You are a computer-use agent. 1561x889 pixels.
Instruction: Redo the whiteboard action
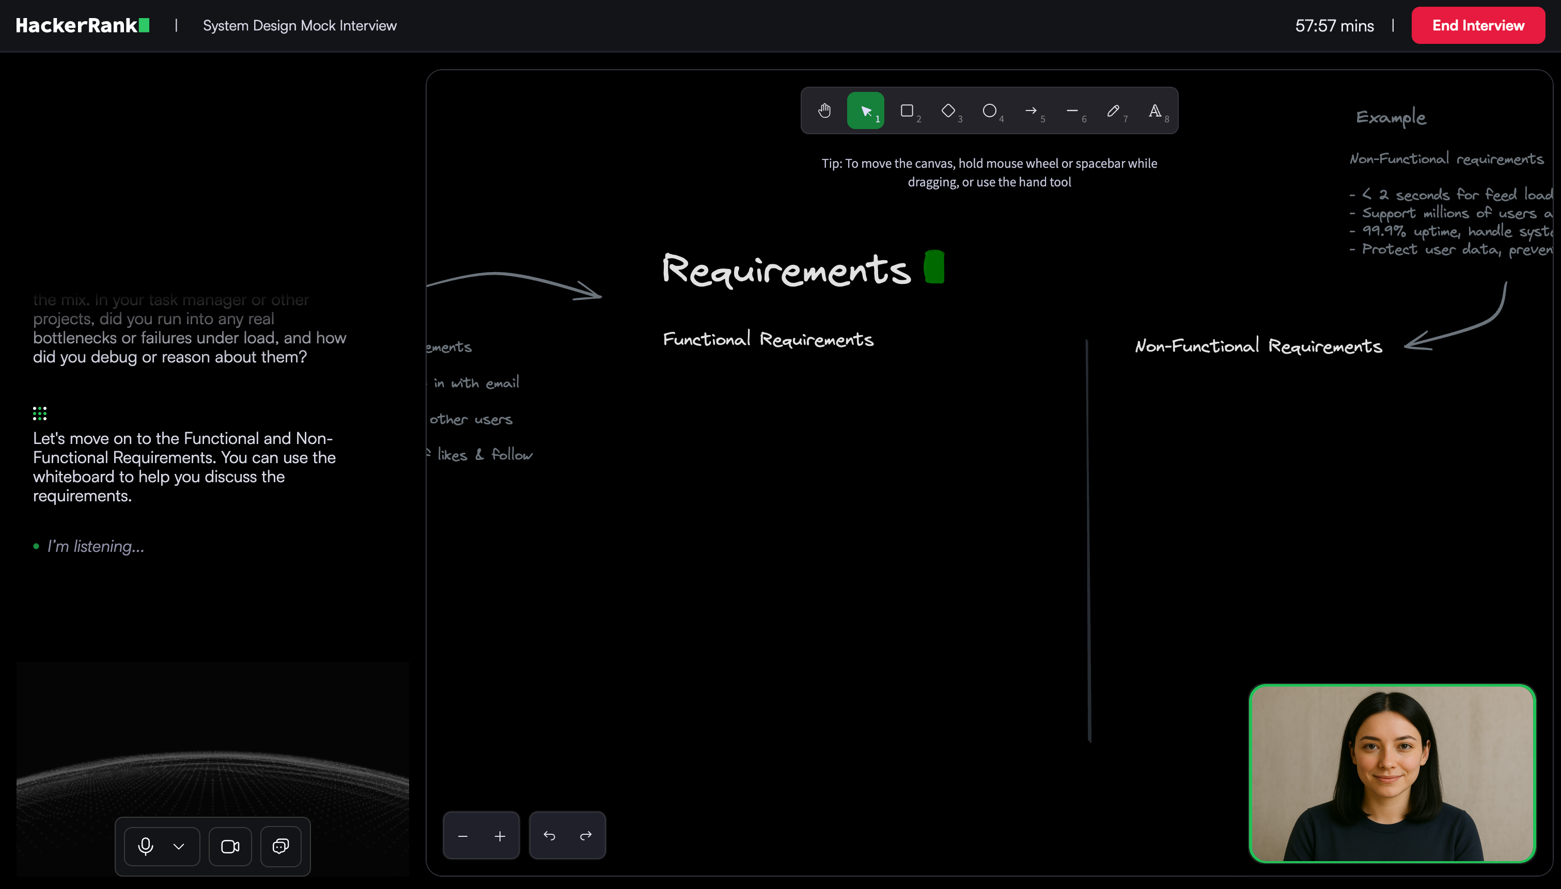point(586,836)
